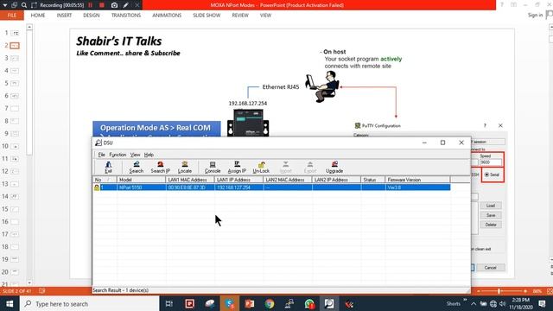The width and height of the screenshot is (553, 311).
Task: Open the Console toolbar icon
Action: coord(213,167)
